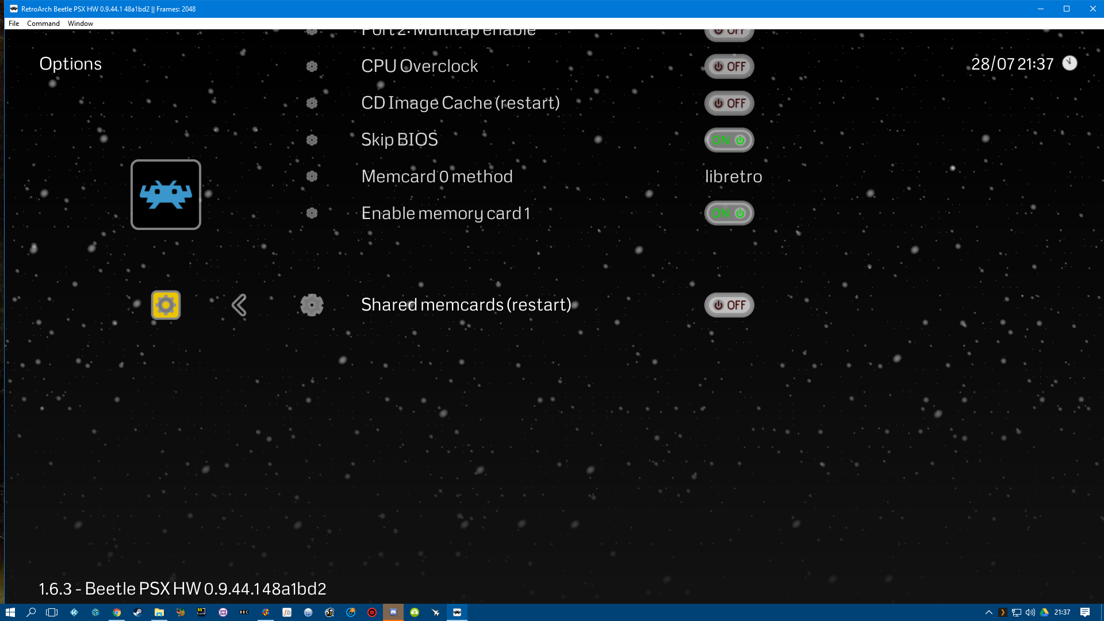Screen dimensions: 1104x621
Task: Click the taskbar clock showing 21:37
Action: coord(1062,612)
